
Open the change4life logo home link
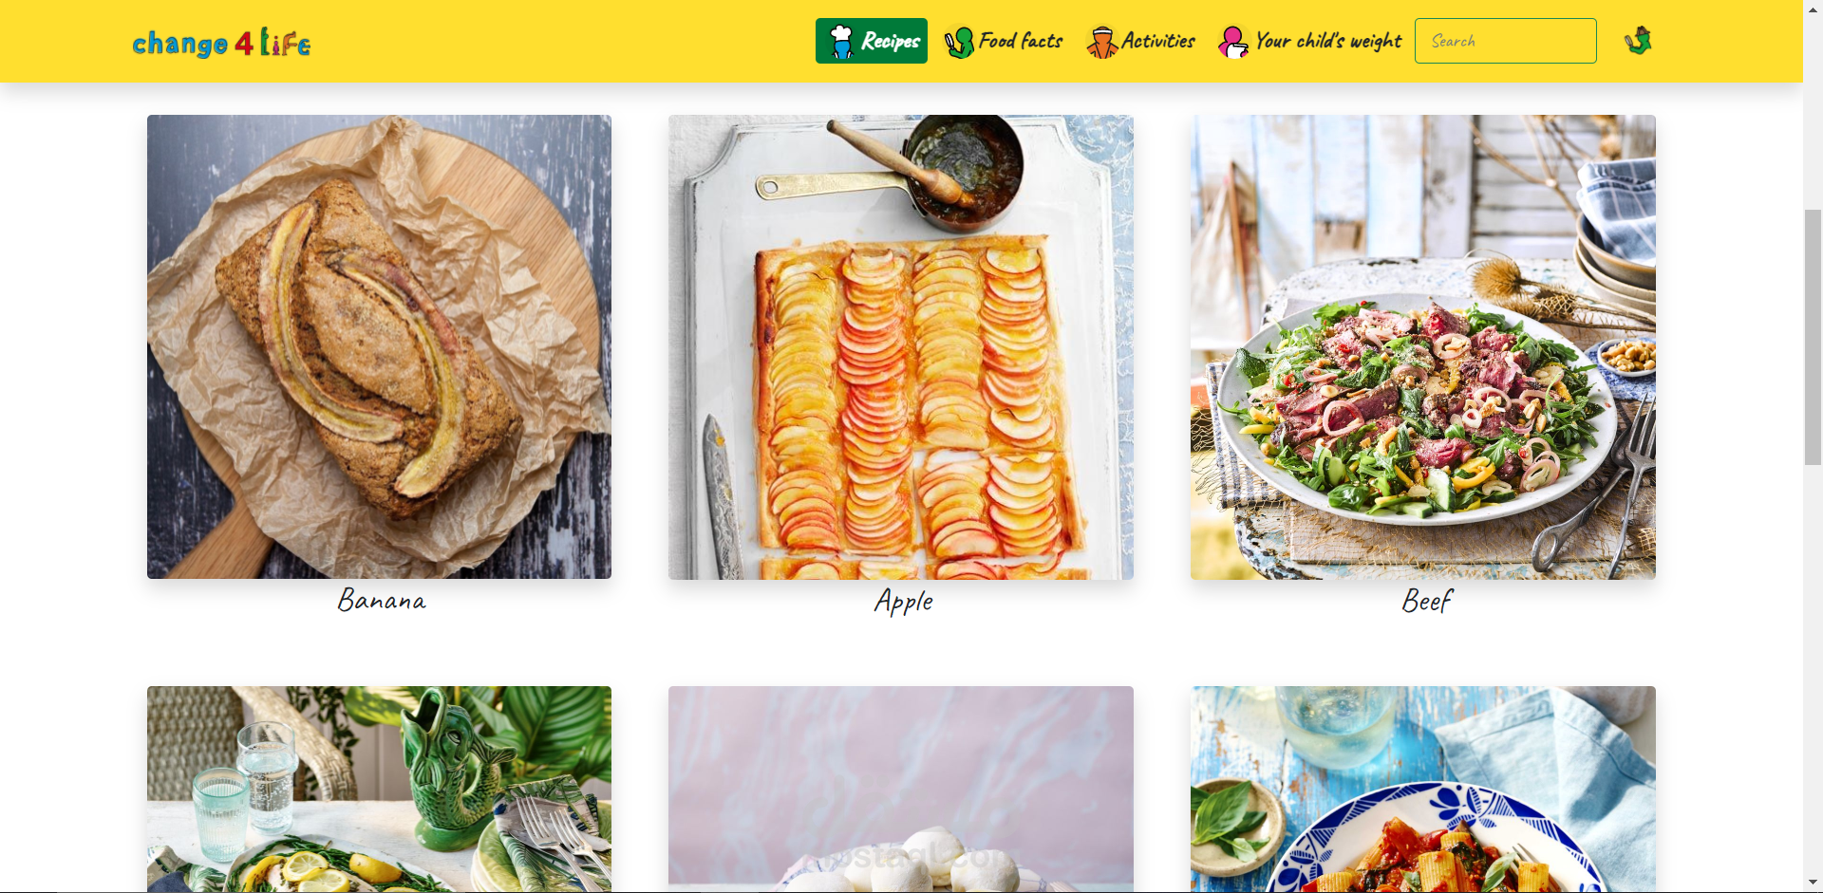pyautogui.click(x=221, y=43)
